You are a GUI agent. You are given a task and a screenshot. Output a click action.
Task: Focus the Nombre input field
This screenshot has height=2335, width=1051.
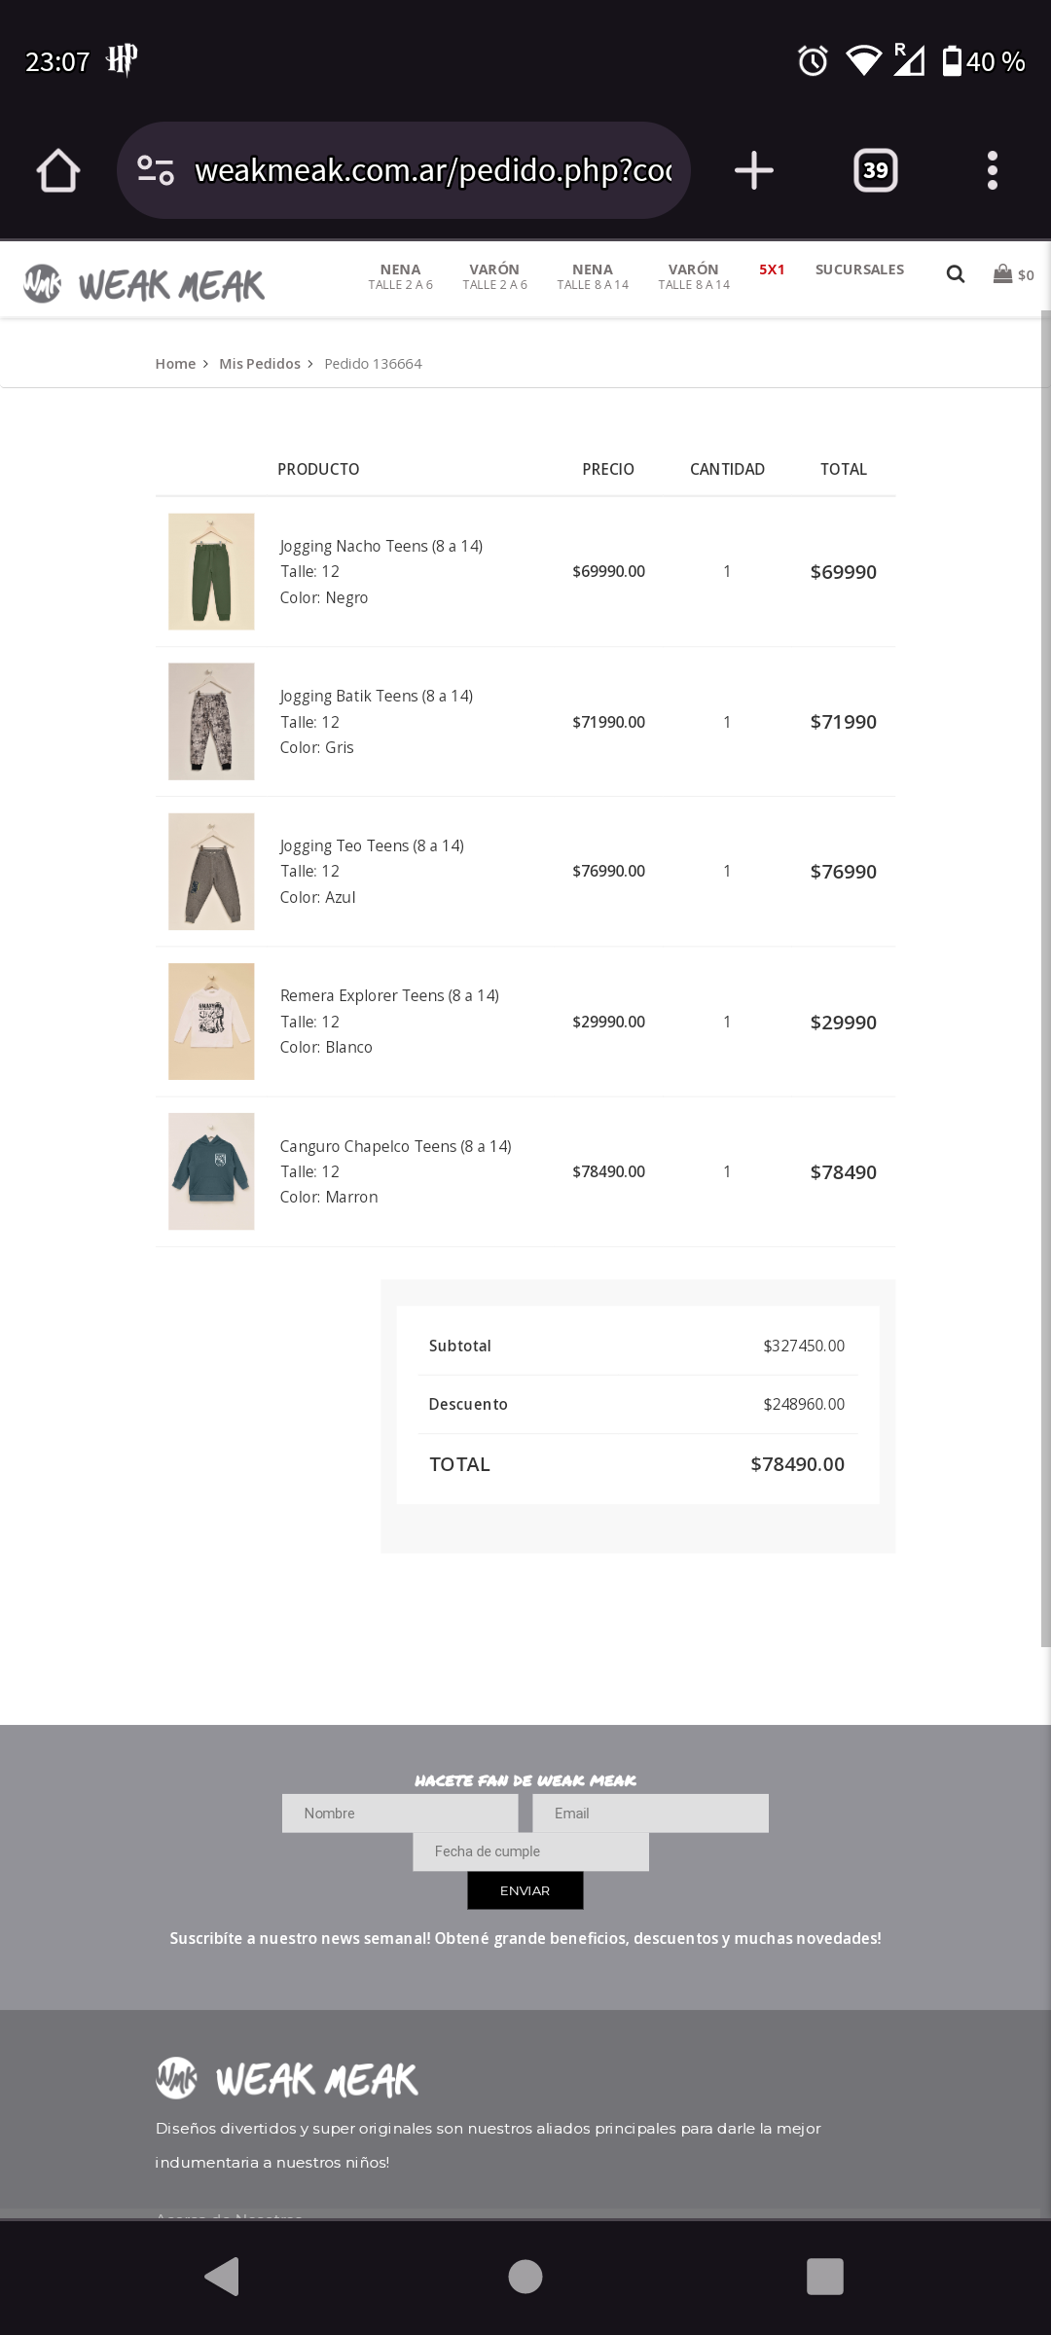(400, 1814)
